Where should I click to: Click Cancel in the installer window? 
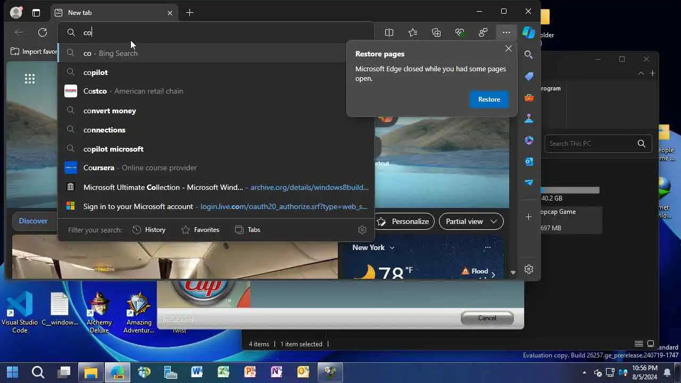tap(487, 318)
